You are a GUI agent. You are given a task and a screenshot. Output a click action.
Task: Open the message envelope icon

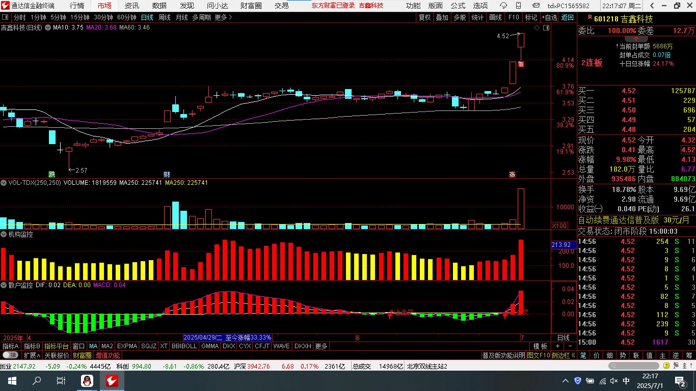coord(536,6)
